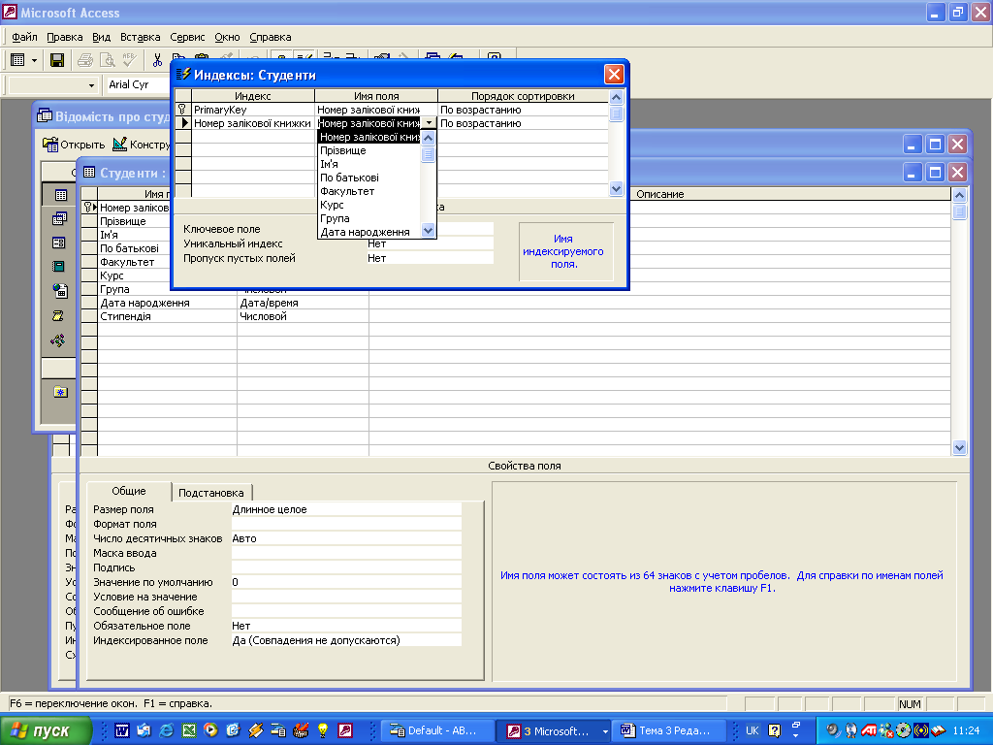
Task: Select Reports object icon in database sidebar
Action: pos(59,267)
